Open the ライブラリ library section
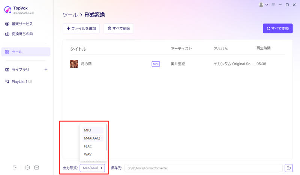This screenshot has width=300, height=175. coord(21,70)
